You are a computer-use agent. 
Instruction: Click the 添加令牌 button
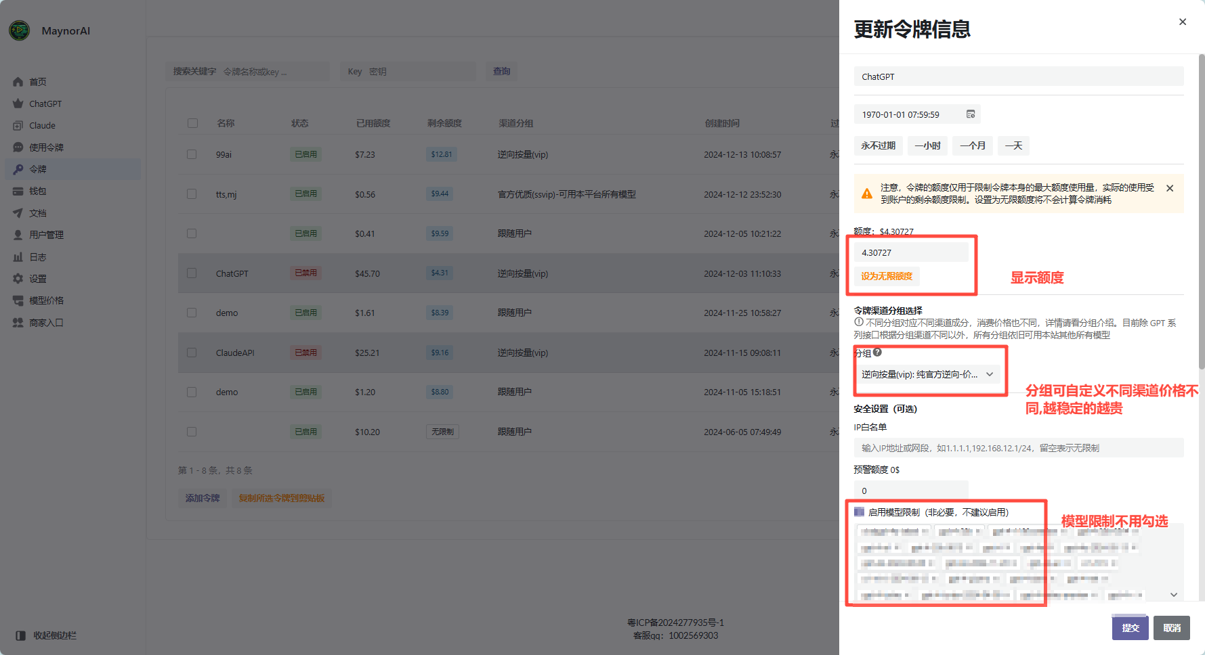click(x=203, y=498)
